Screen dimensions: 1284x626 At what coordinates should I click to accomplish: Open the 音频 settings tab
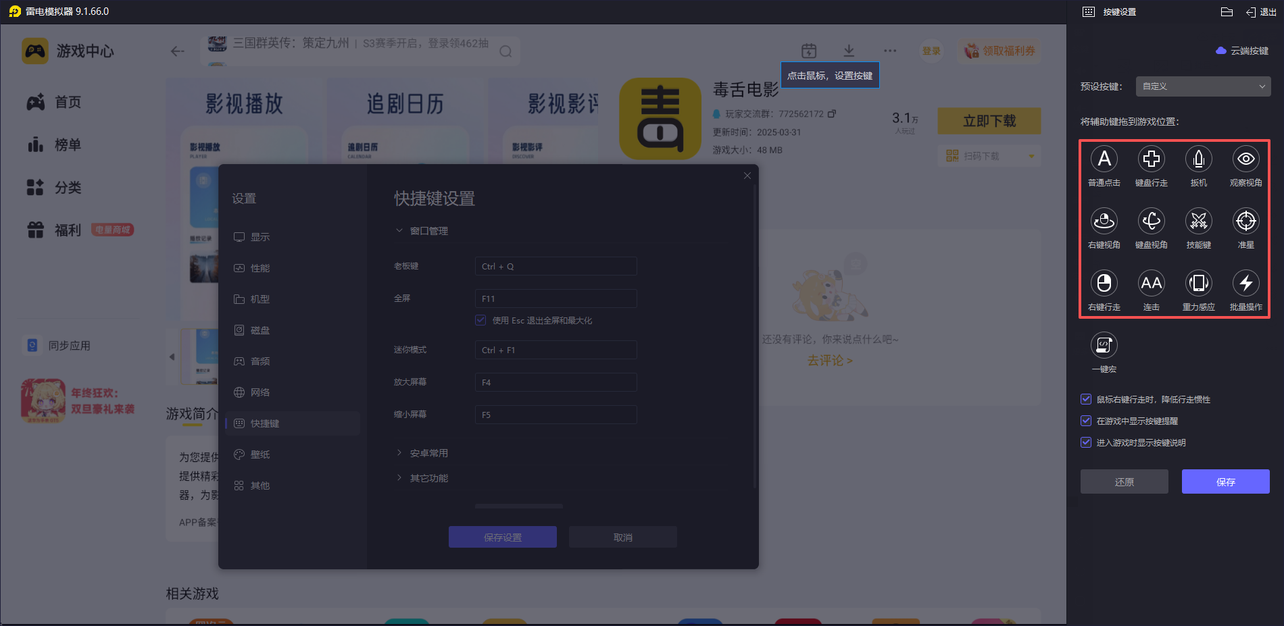pyautogui.click(x=293, y=361)
